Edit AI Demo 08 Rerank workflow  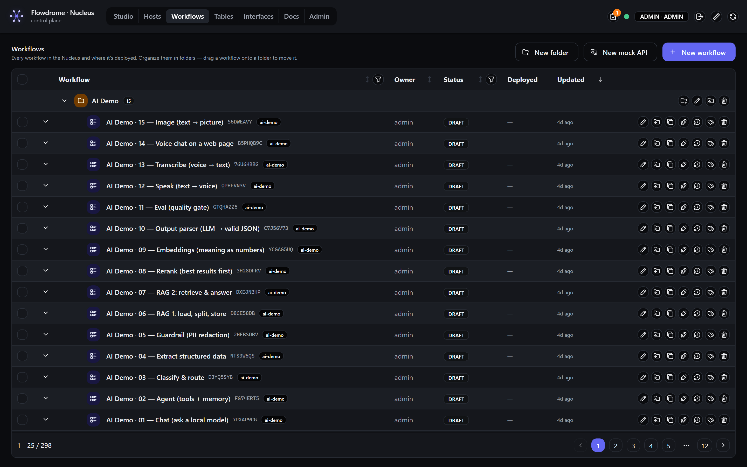click(x=643, y=271)
